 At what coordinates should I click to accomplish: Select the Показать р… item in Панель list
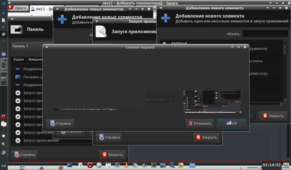(x=29, y=77)
